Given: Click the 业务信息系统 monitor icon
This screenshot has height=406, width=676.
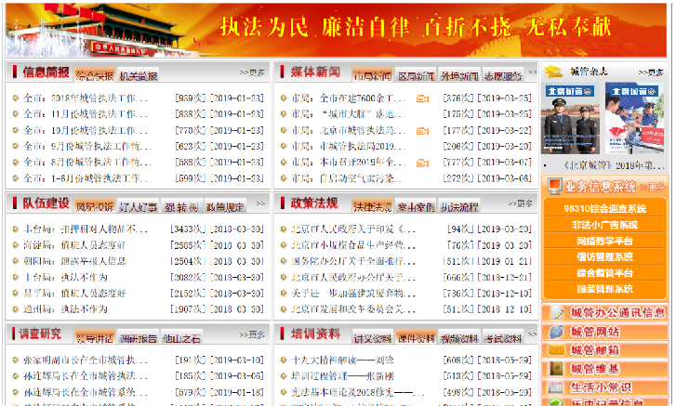Looking at the screenshot, I should tap(554, 187).
